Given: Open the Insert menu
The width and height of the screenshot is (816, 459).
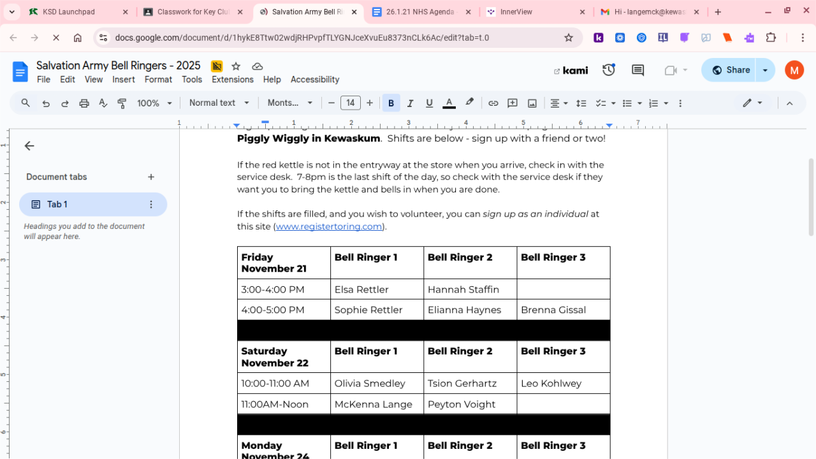Looking at the screenshot, I should (124, 80).
